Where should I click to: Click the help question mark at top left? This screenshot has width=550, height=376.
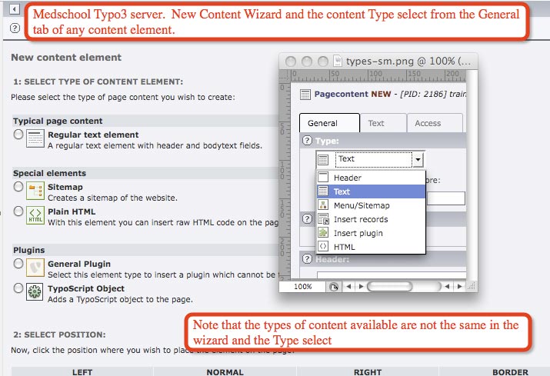tap(15, 28)
